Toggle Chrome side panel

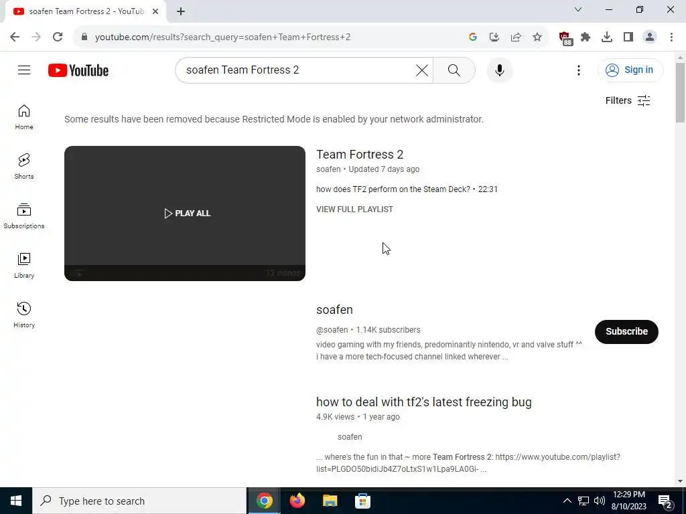[x=628, y=37]
